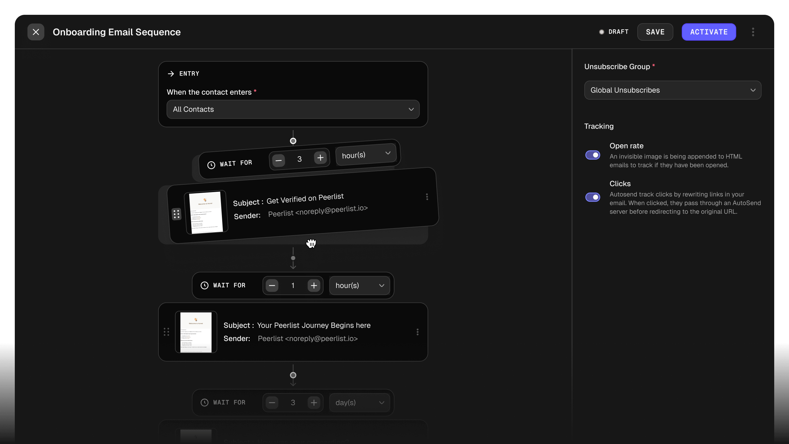Expand the All Contacts entry dropdown
The width and height of the screenshot is (789, 444).
click(293, 109)
